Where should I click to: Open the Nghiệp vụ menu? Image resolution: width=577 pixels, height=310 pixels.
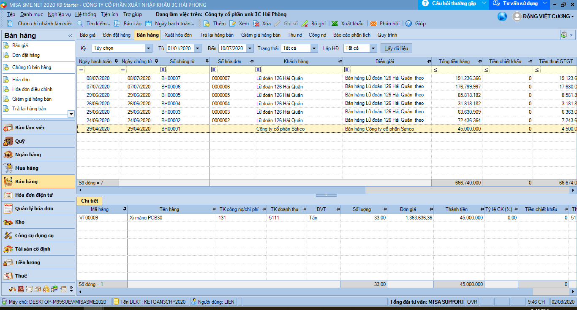coord(59,14)
